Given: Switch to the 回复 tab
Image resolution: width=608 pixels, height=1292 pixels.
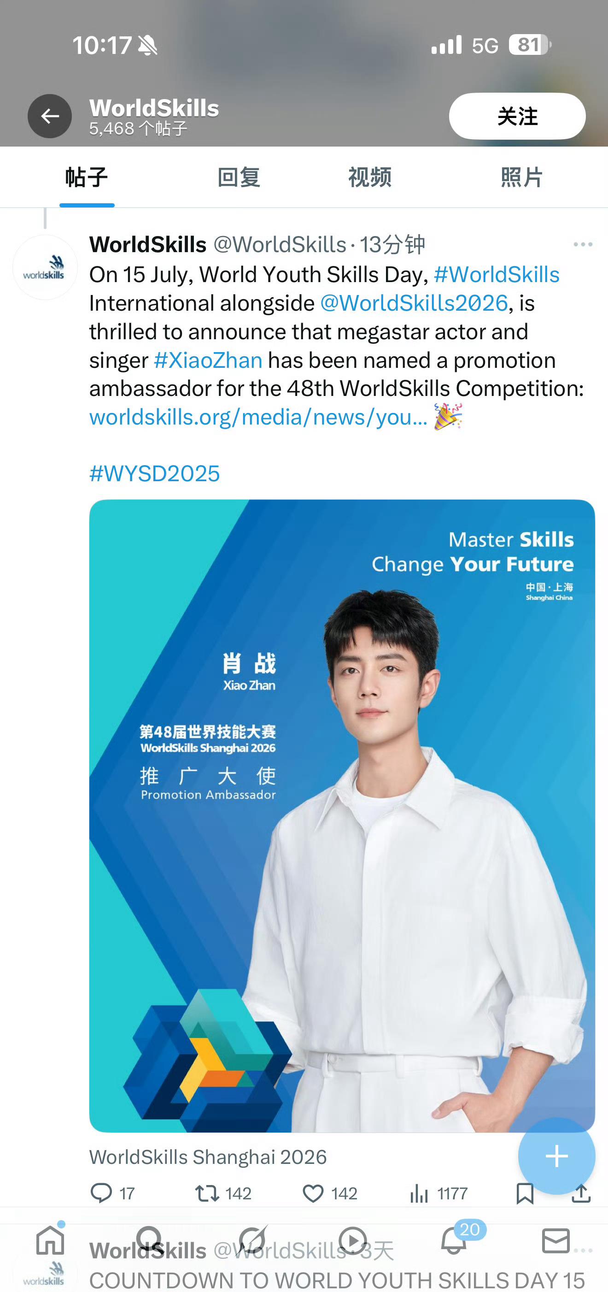Looking at the screenshot, I should tap(239, 177).
